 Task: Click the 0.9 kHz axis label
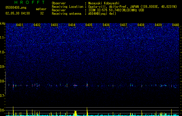[x=2, y=67]
